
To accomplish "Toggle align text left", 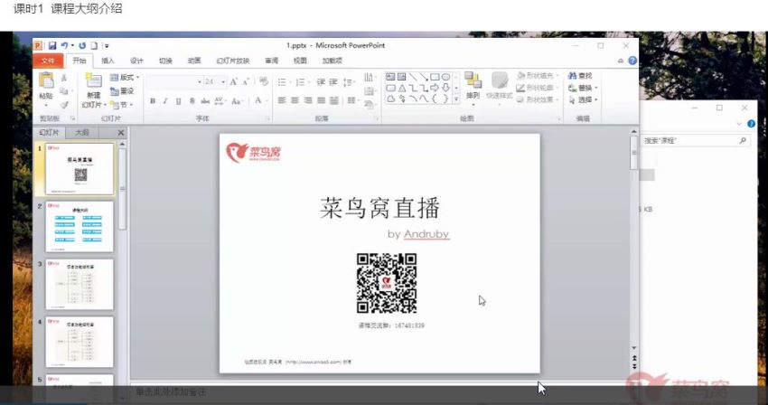I will point(282,100).
